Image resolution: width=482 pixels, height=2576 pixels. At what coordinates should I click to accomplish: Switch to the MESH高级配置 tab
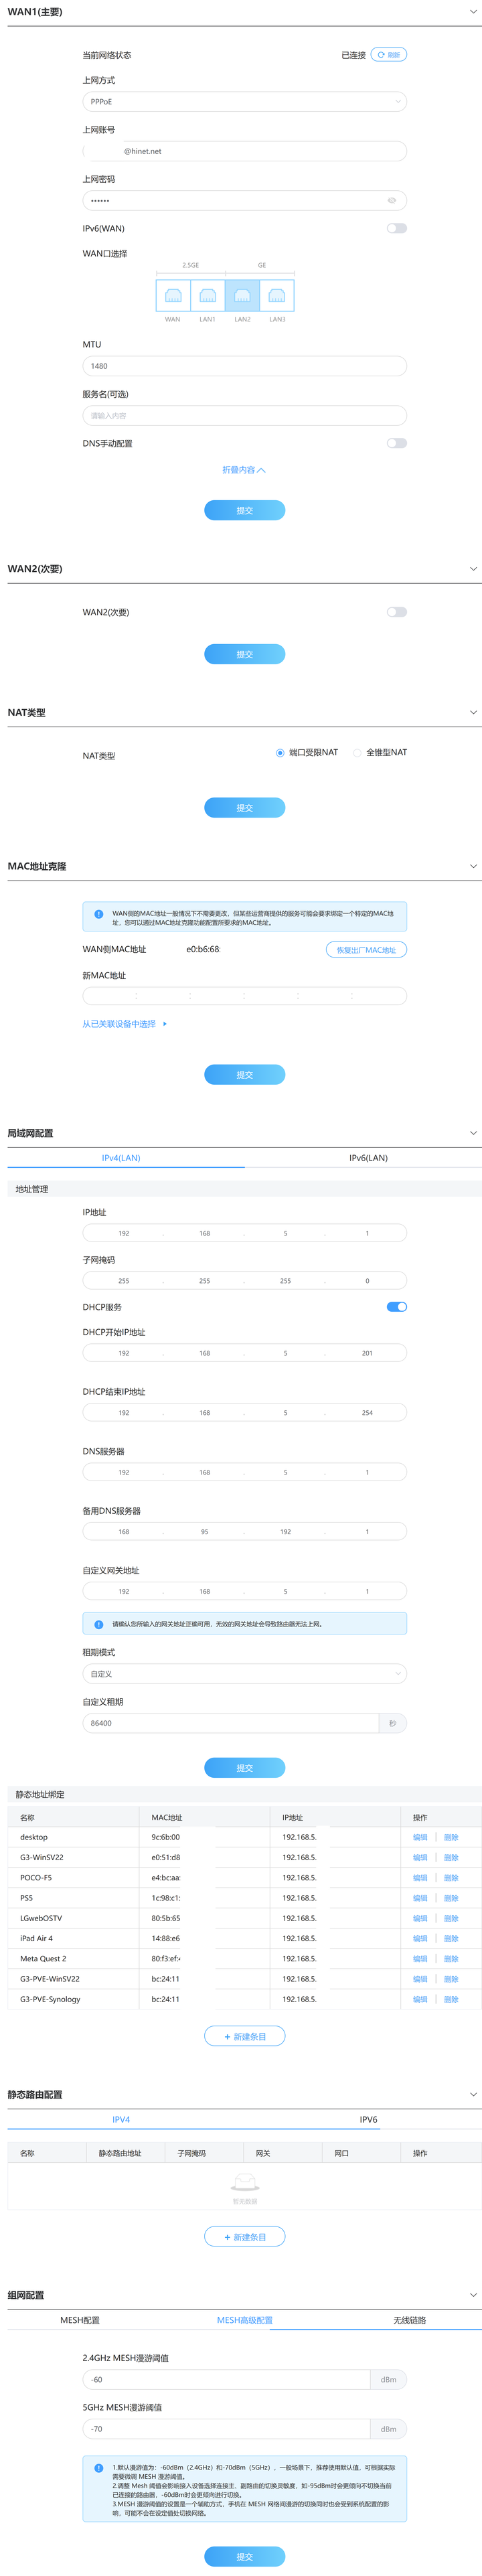click(x=244, y=2320)
